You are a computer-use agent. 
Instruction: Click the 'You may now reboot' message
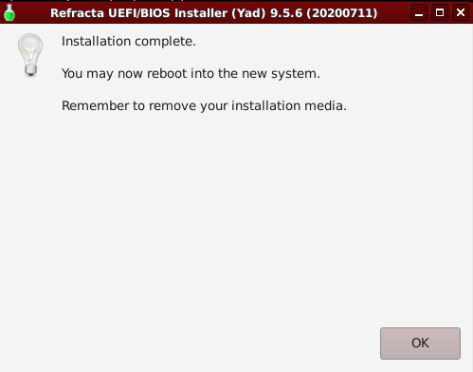(x=191, y=74)
